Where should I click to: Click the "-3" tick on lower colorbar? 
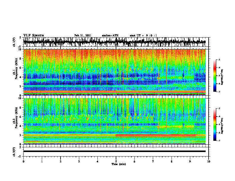pos(219,109)
